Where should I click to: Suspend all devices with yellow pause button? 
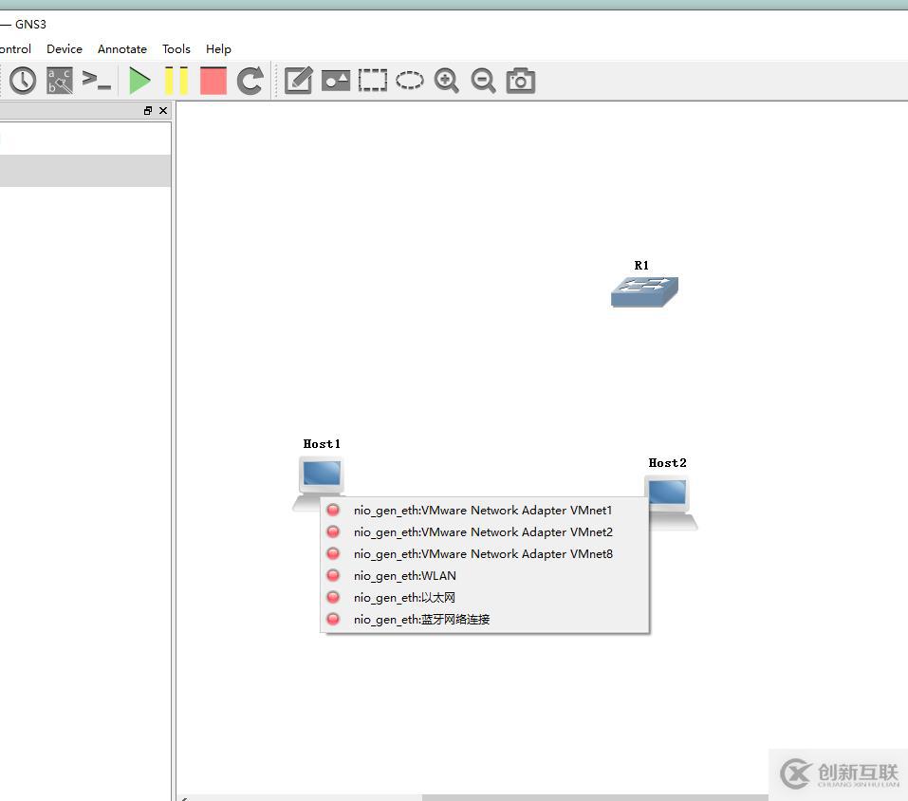click(x=176, y=81)
